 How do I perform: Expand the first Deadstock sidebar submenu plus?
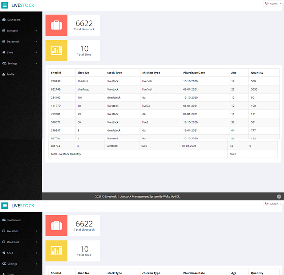pyautogui.click(x=36, y=42)
